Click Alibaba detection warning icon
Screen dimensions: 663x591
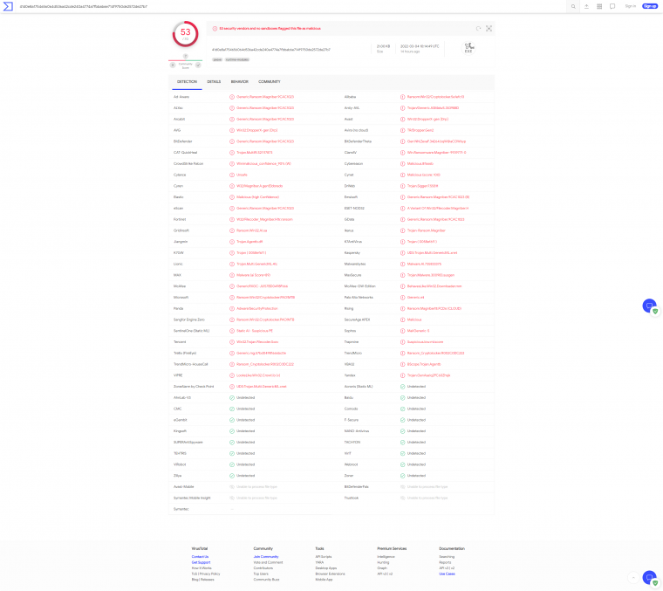point(402,97)
